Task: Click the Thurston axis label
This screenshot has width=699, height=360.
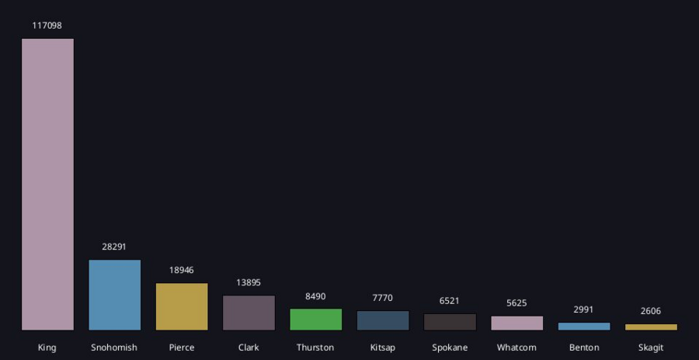Action: pyautogui.click(x=315, y=348)
